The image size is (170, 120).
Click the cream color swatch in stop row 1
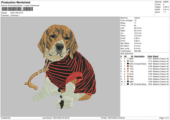pos(128,59)
